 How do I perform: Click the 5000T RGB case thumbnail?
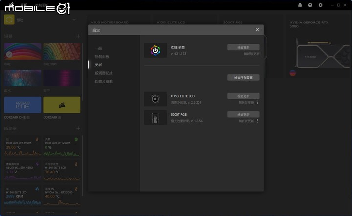(155, 118)
